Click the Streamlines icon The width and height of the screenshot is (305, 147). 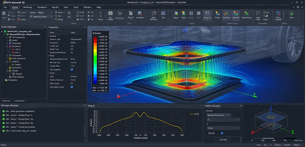(246, 13)
